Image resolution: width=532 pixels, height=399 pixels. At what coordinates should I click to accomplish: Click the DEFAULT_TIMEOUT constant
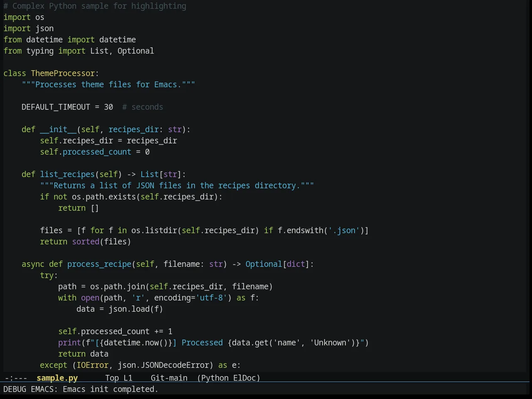(x=56, y=107)
